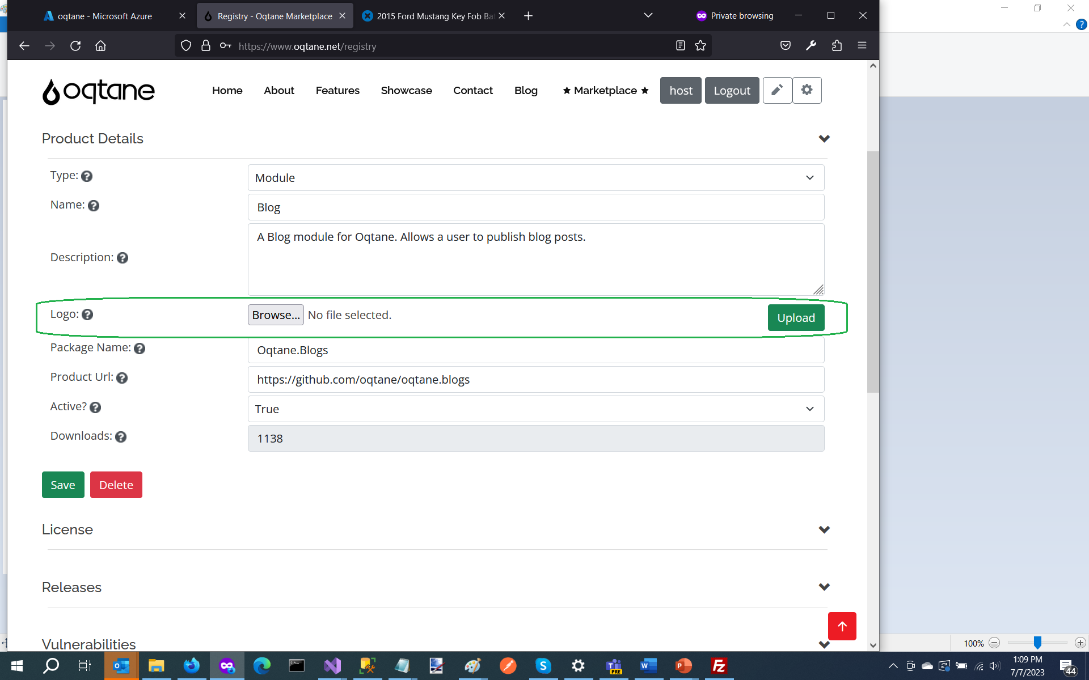Save page to Pocket icon
This screenshot has width=1089, height=680.
785,45
